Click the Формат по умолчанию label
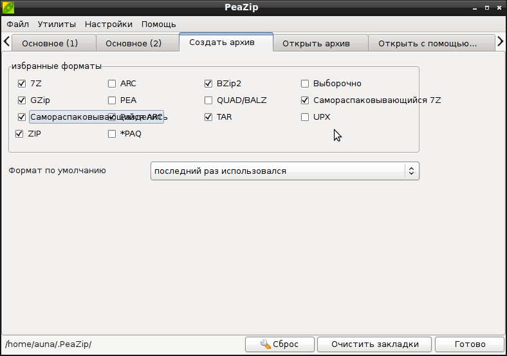This screenshot has width=507, height=356. click(x=57, y=171)
